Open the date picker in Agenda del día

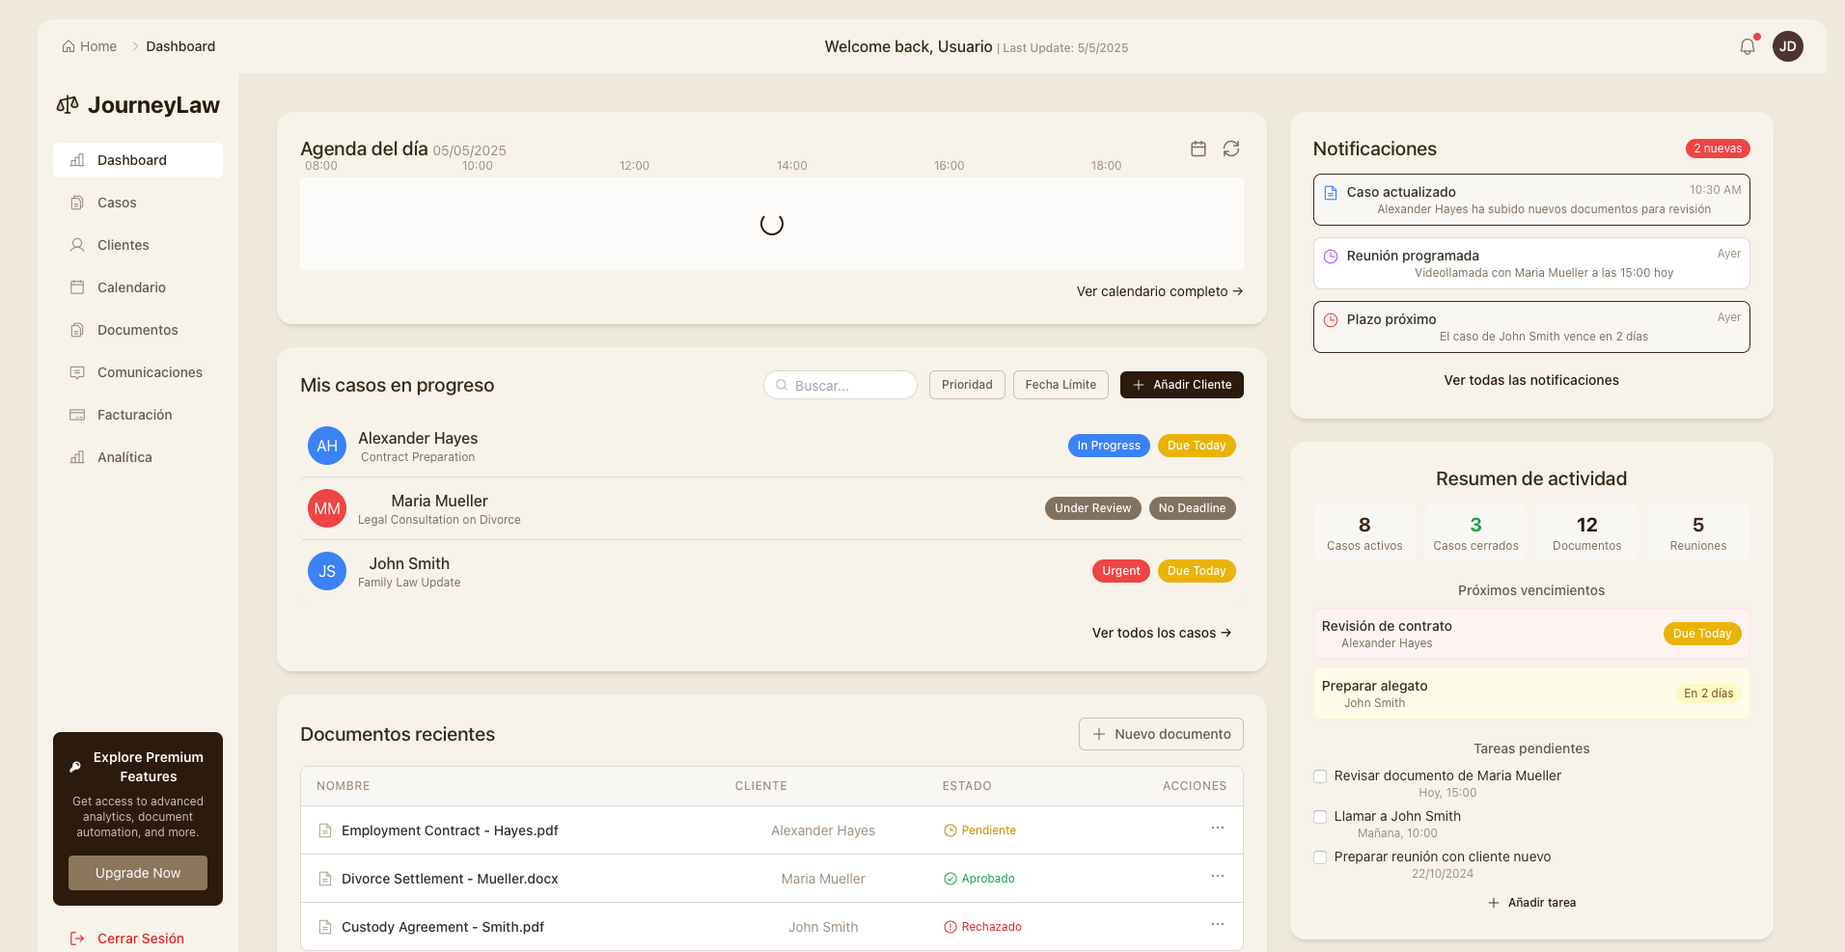click(1198, 149)
